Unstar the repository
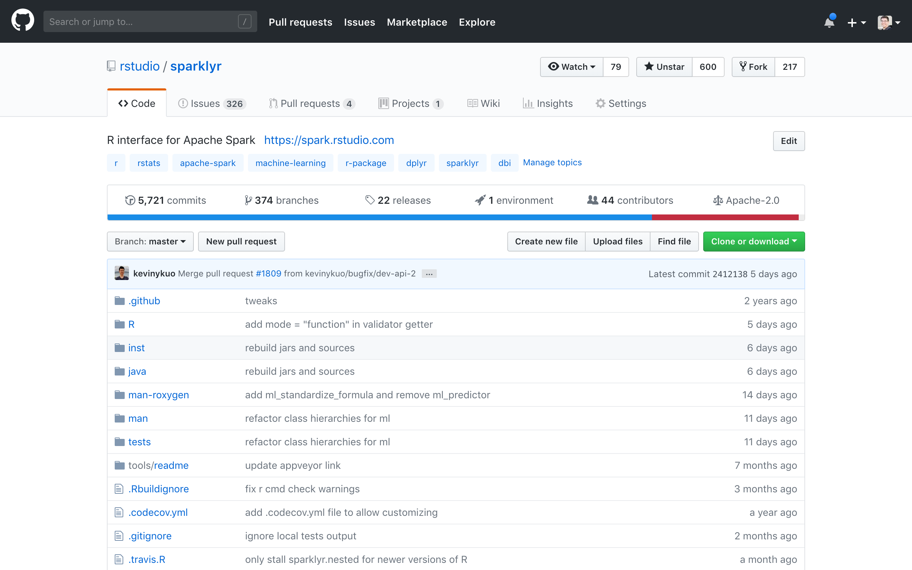The width and height of the screenshot is (912, 570). tap(664, 67)
